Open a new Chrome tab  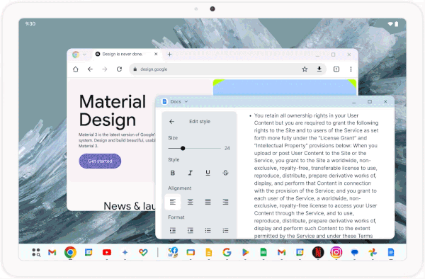pyautogui.click(x=170, y=55)
